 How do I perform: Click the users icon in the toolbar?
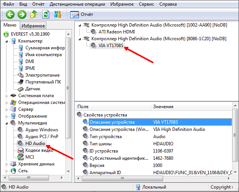pos(58,14)
